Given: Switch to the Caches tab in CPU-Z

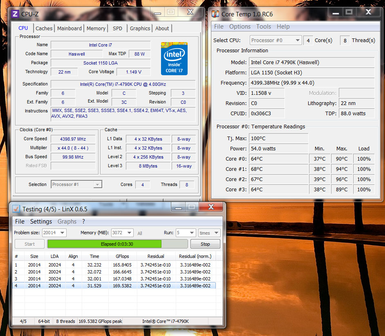Looking at the screenshot, I should 44,28.
